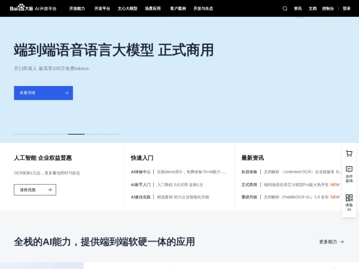359x269 pixels.
Task: Open the 欢迎体验 Unlimited-OCR news item
Action: pos(292,172)
